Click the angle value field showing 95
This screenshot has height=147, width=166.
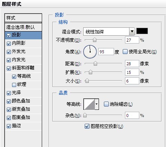(x=106, y=51)
